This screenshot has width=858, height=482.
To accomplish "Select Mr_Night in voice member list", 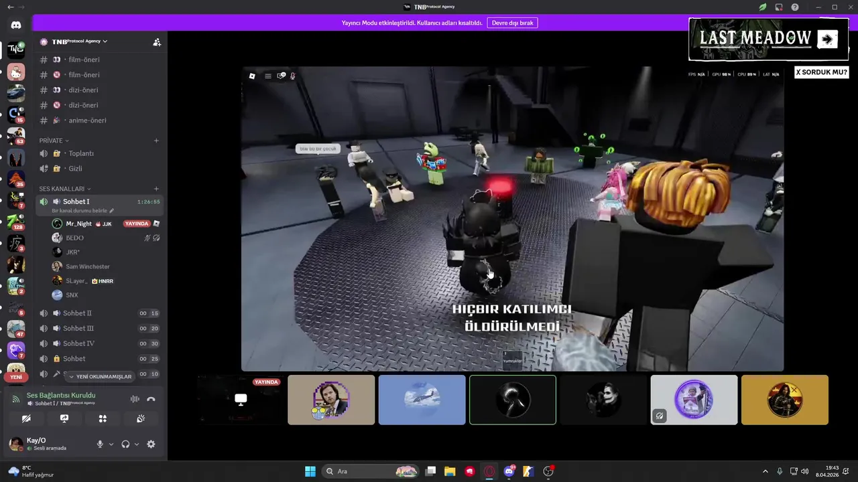I will [106, 224].
